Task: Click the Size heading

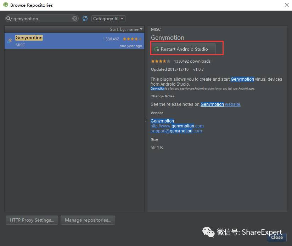Action: [x=155, y=139]
